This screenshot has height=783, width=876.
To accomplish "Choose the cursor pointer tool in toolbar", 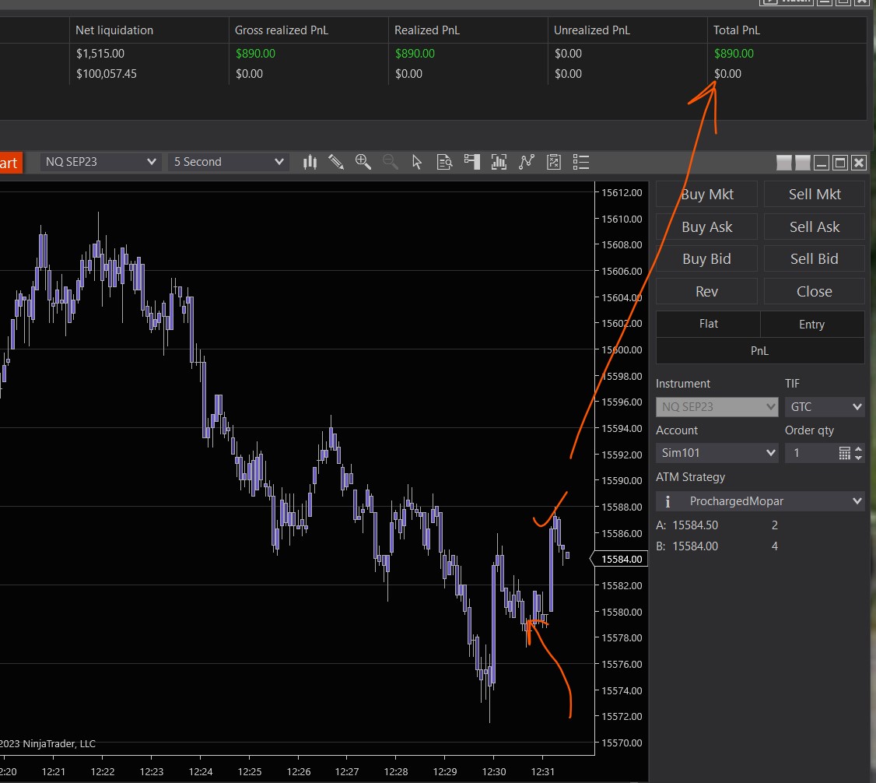I will tap(417, 162).
